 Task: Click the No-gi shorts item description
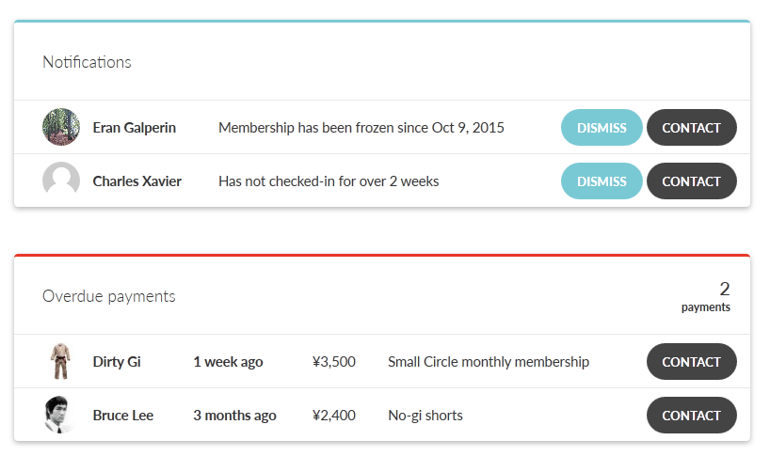[425, 416]
